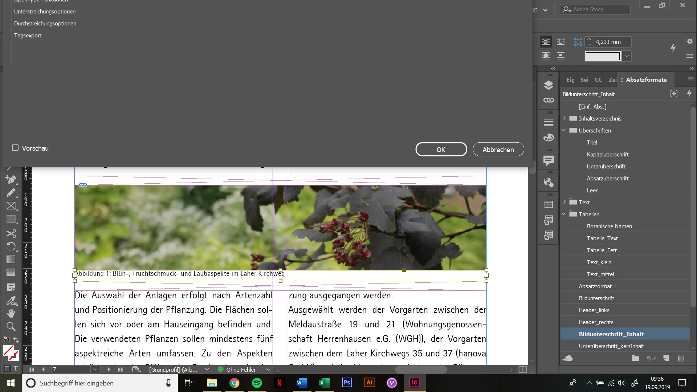The image size is (697, 392).
Task: Click the Abbrechen button
Action: (x=498, y=150)
